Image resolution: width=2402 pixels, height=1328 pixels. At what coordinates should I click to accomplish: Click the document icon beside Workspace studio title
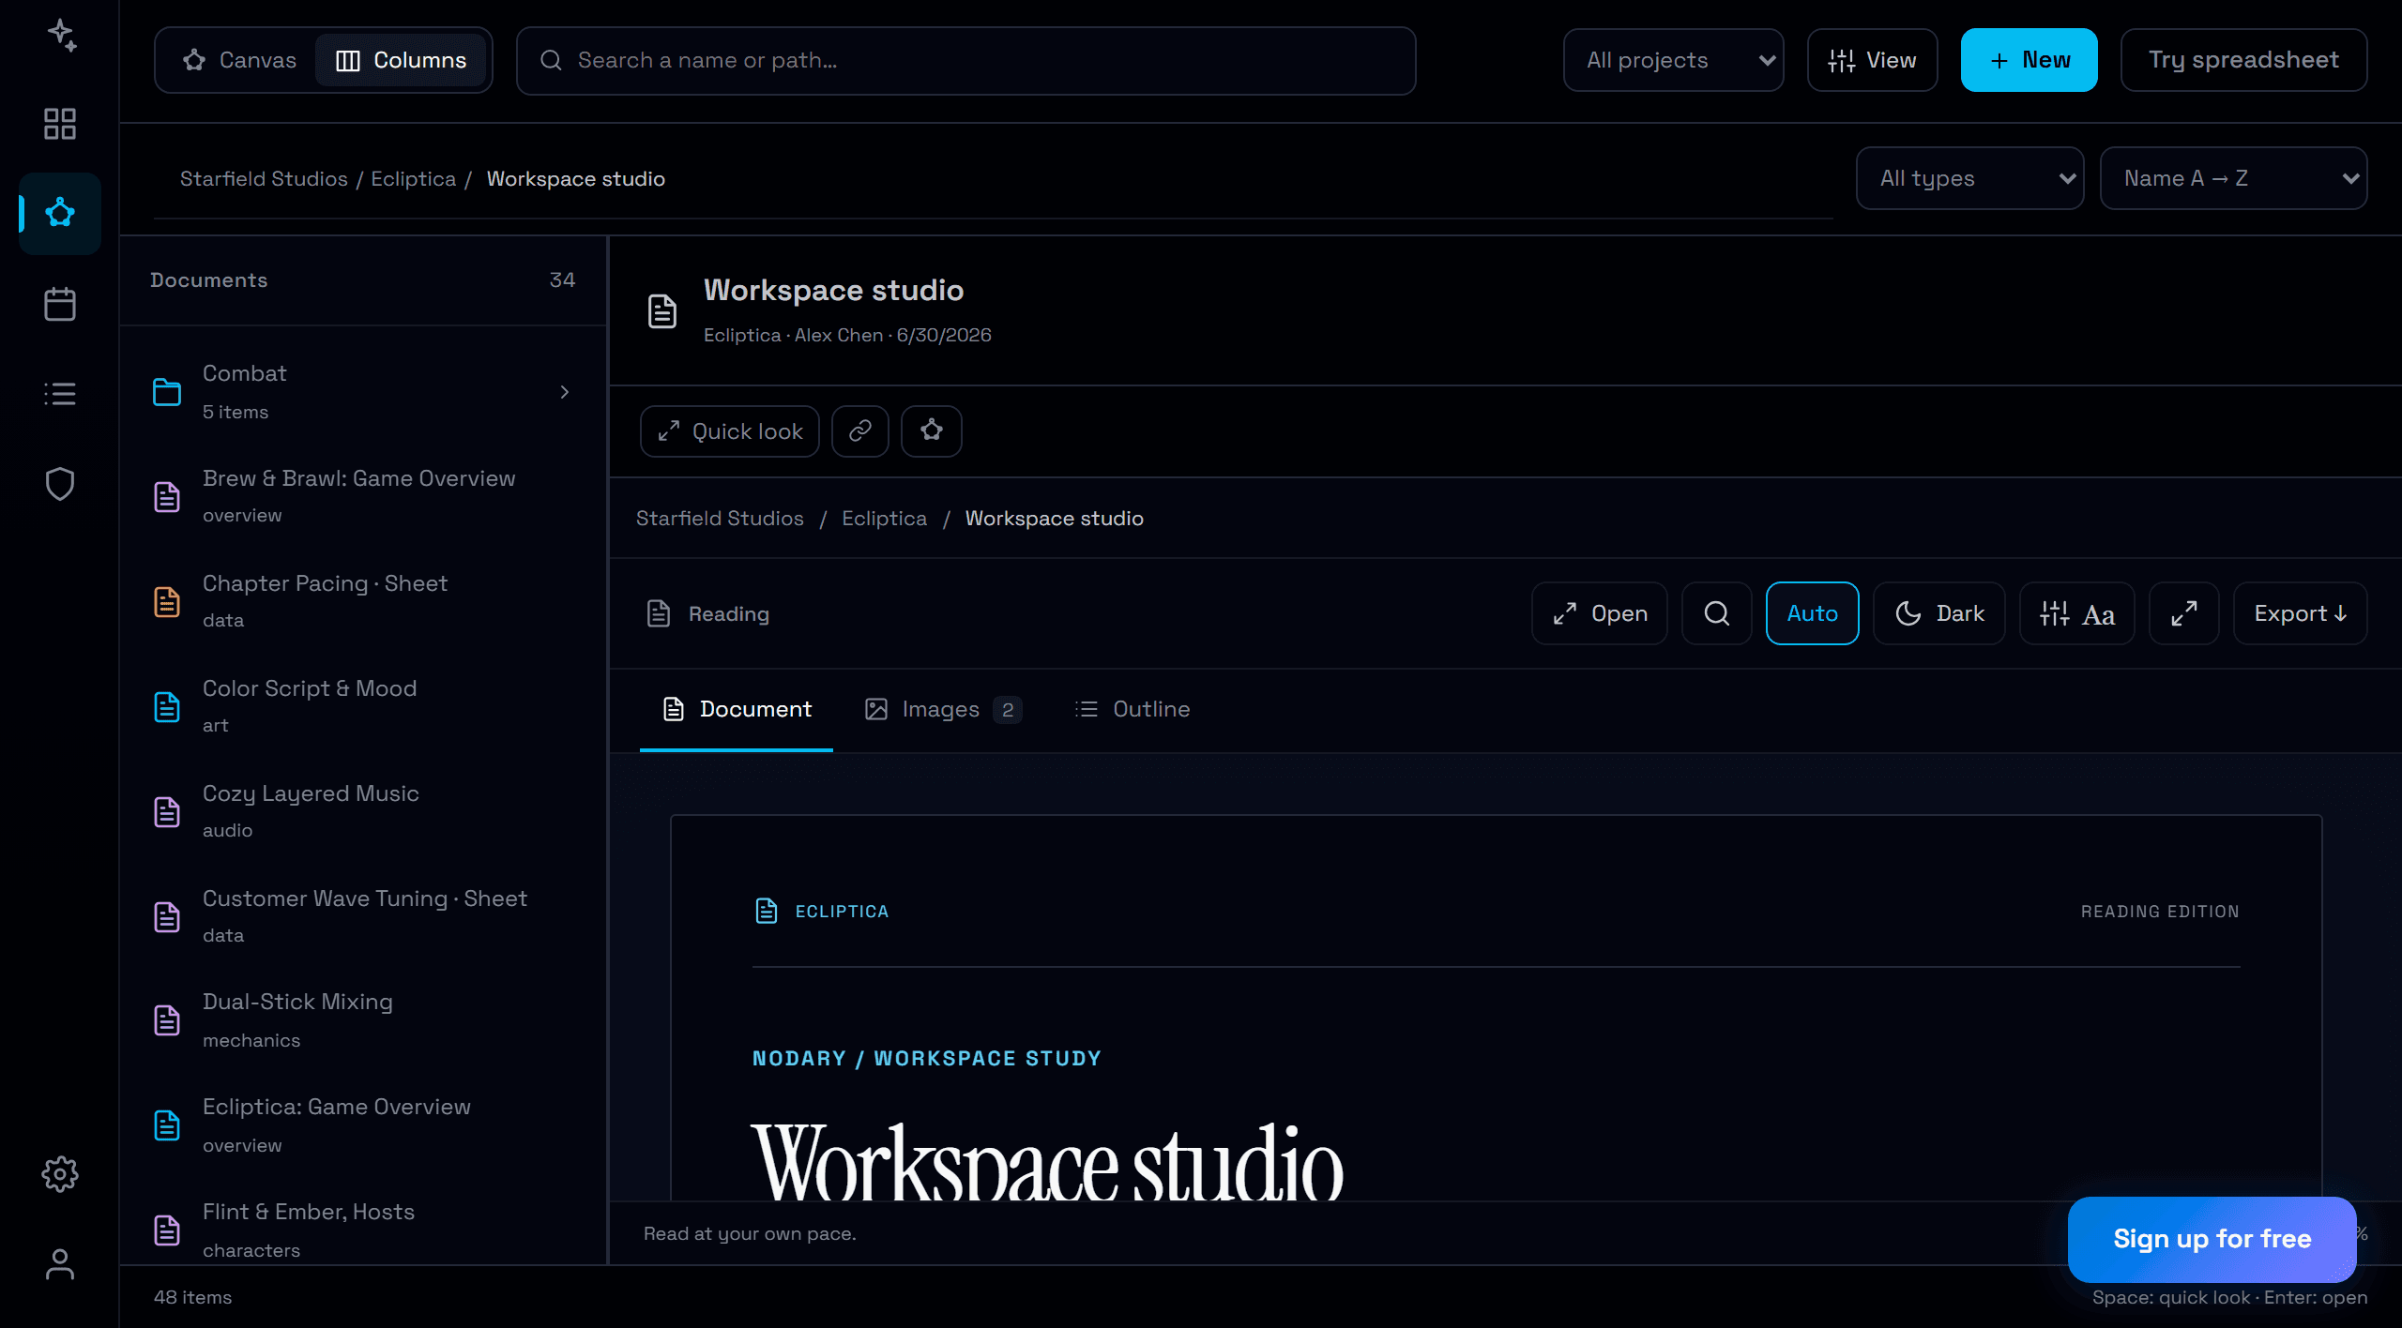(662, 311)
